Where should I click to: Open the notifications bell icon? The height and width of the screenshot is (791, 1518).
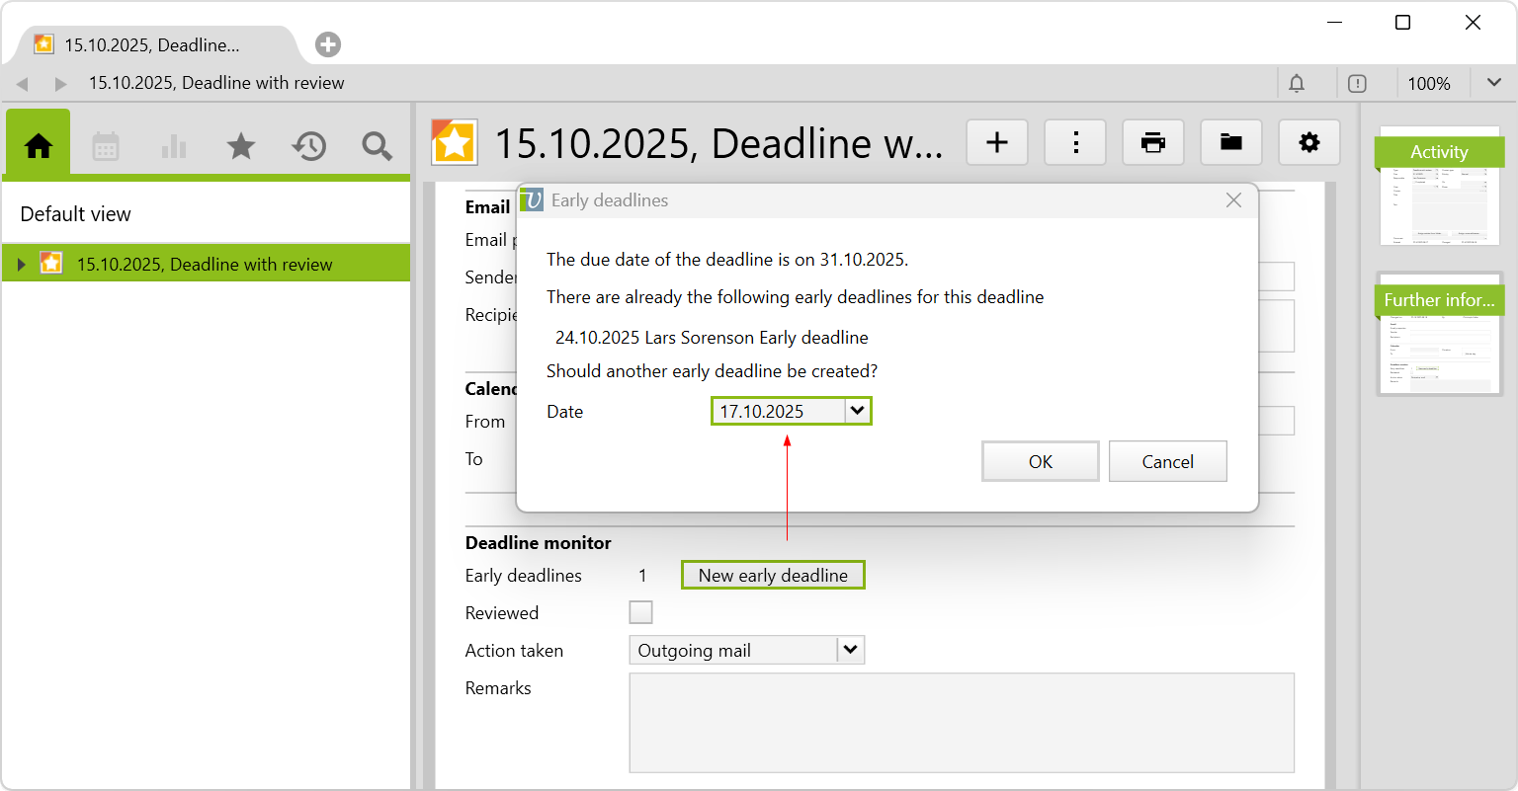point(1297,84)
